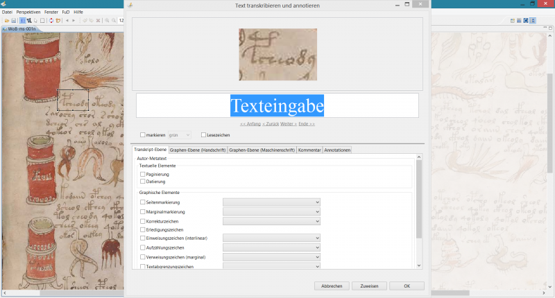Image resolution: width=555 pixels, height=298 pixels.
Task: Maximize the right manuscript view panel
Action: tap(550, 28)
